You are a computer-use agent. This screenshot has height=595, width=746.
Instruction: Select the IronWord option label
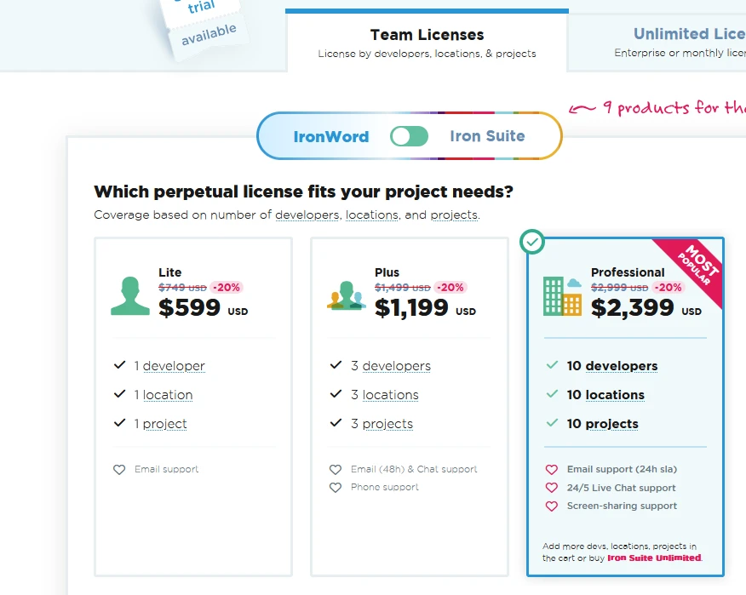[331, 136]
